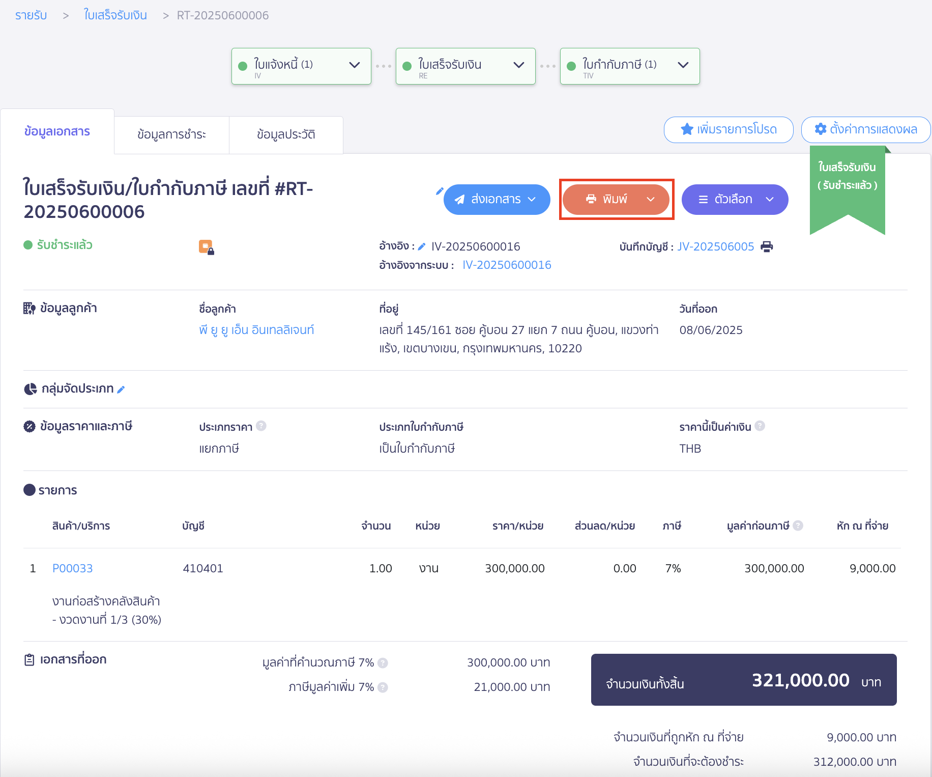Click help icon beside มูลค่าก่อนภาษี column
The height and width of the screenshot is (777, 932).
click(x=798, y=525)
